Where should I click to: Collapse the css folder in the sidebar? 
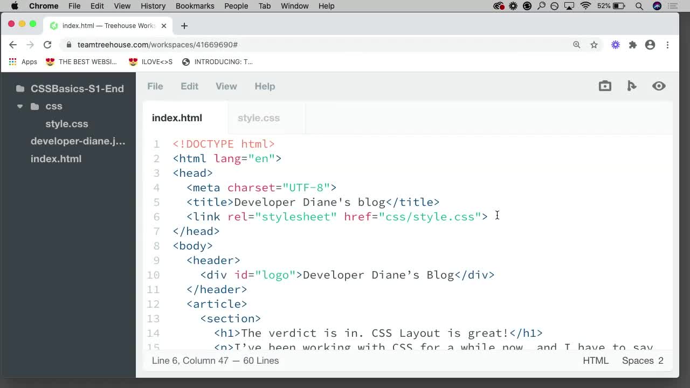coord(20,106)
